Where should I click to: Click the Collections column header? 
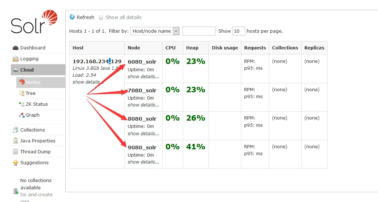pyautogui.click(x=285, y=48)
